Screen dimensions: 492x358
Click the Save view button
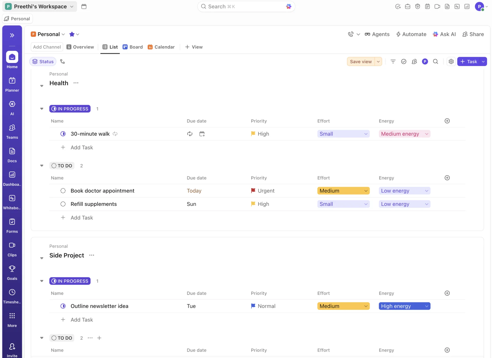pyautogui.click(x=361, y=61)
